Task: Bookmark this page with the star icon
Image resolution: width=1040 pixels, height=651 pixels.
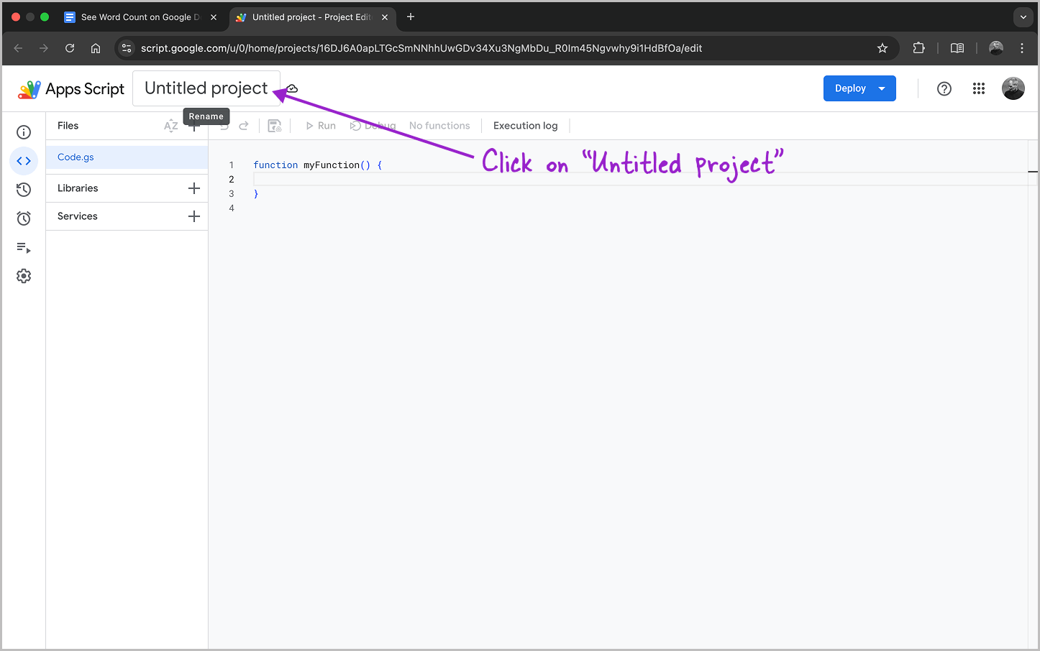Action: 882,48
